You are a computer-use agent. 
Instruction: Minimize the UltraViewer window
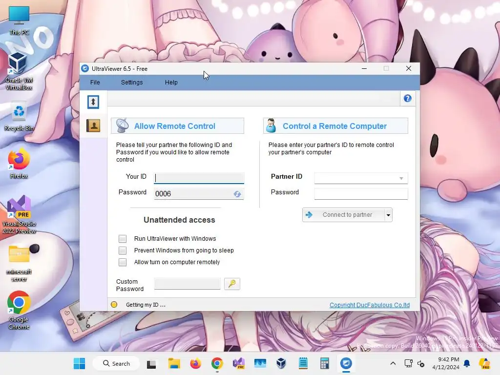click(364, 68)
